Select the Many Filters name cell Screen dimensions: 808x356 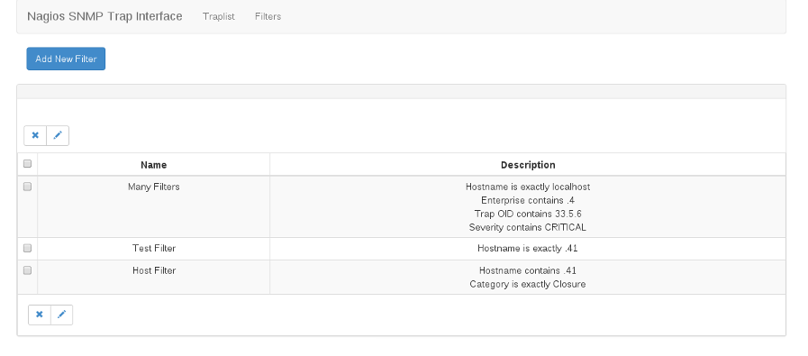[153, 207]
